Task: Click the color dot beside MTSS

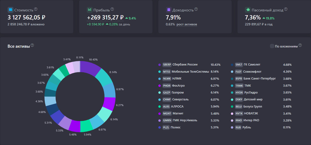Action: tap(159, 72)
